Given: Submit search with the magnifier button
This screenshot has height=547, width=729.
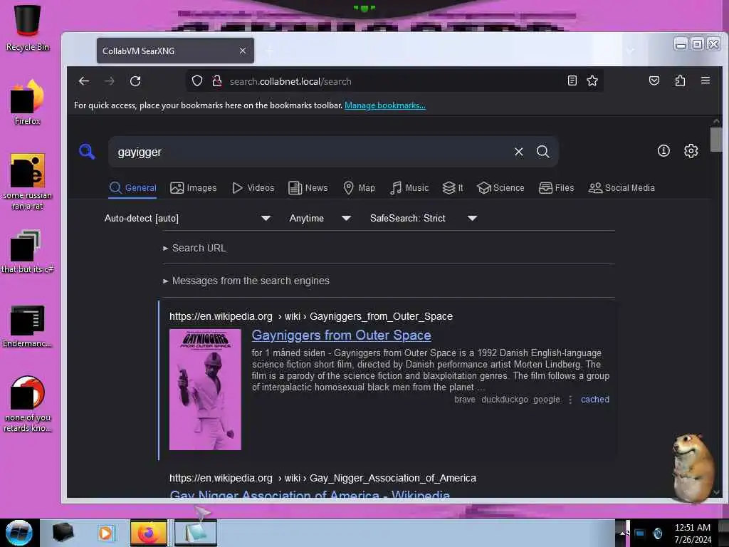Looking at the screenshot, I should pyautogui.click(x=542, y=152).
